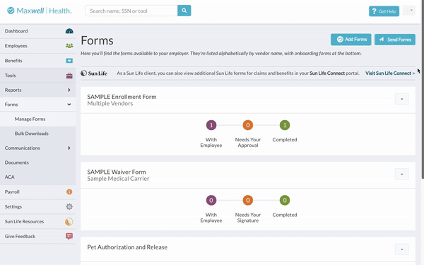Open the Dashboard gauge icon
This screenshot has width=424, height=265.
pyautogui.click(x=69, y=31)
